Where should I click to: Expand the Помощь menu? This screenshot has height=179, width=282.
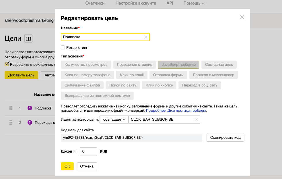pos(194,3)
